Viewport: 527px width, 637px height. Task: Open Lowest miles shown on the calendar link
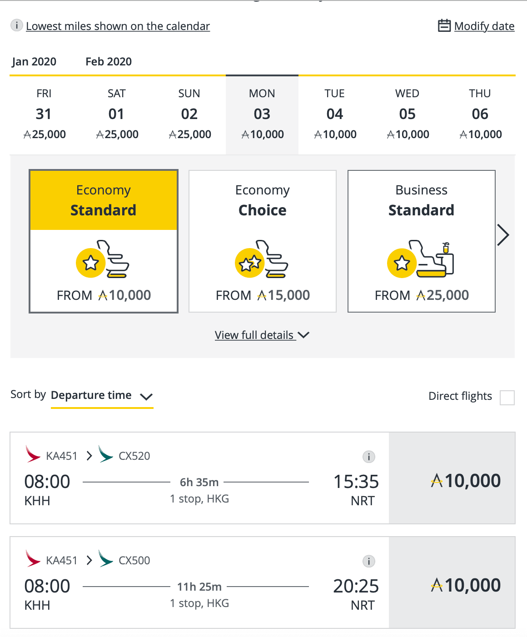point(118,26)
